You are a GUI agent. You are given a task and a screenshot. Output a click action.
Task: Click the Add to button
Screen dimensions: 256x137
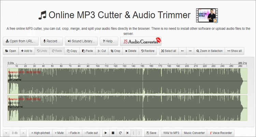click(x=27, y=51)
